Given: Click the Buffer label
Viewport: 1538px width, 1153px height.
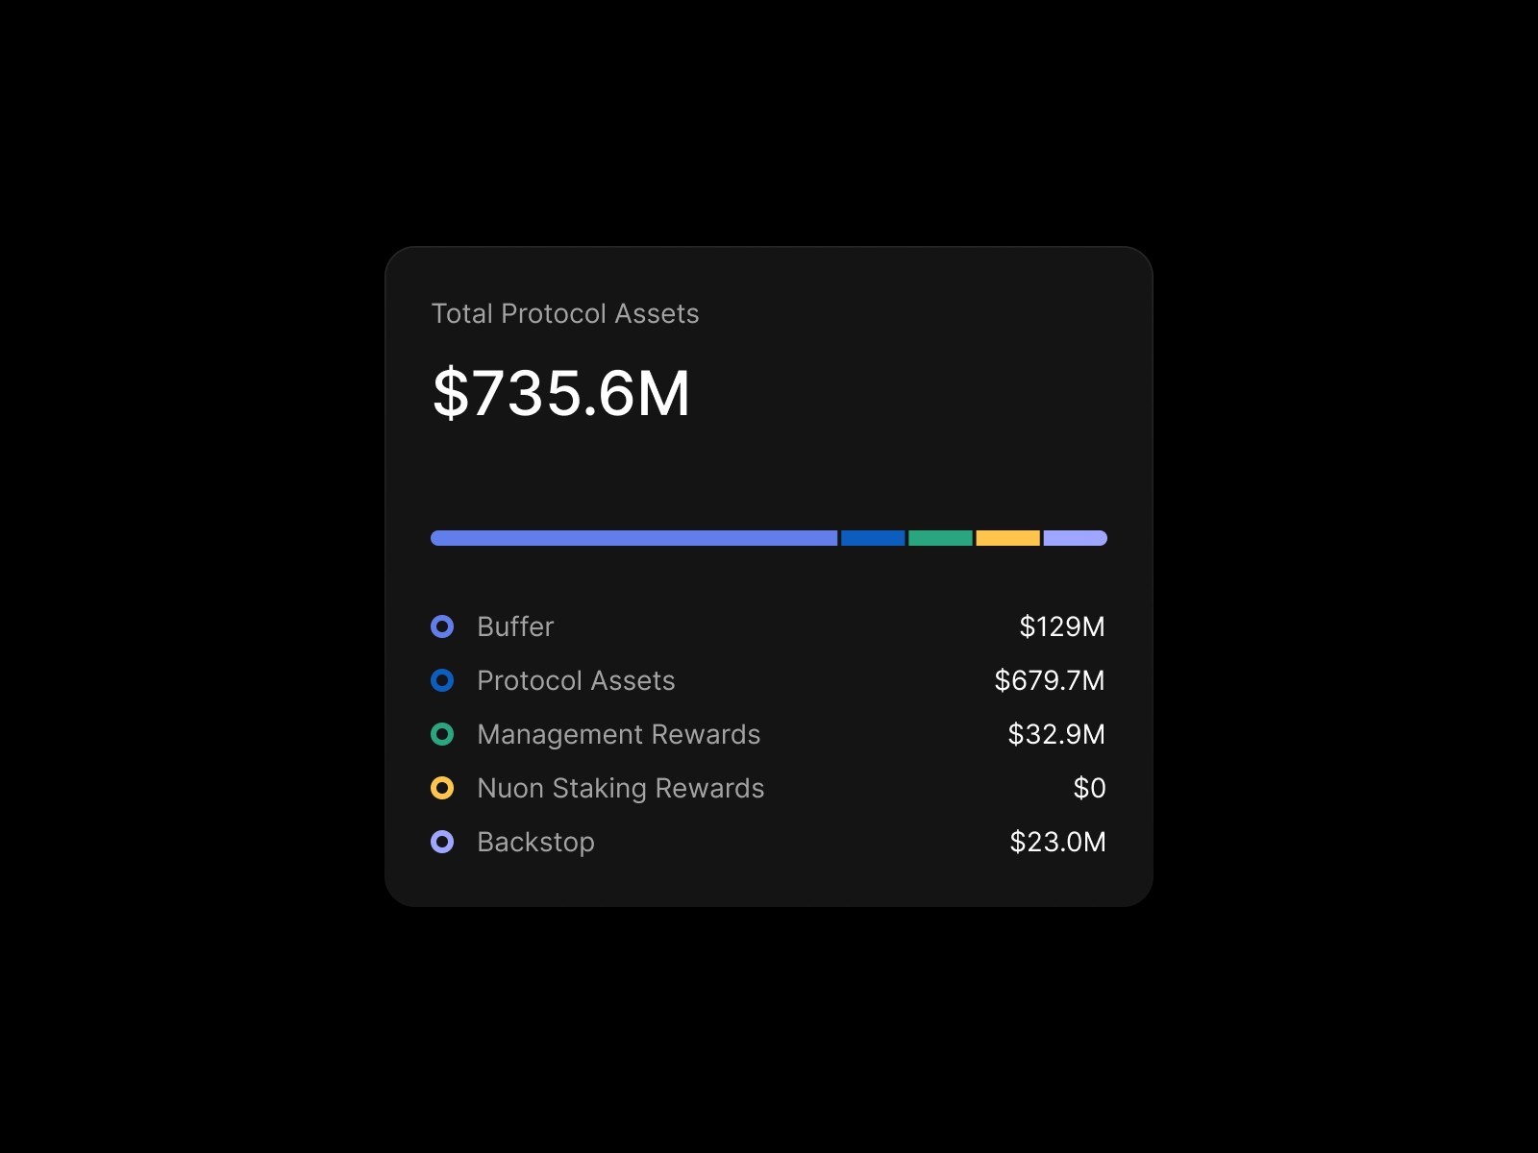Looking at the screenshot, I should (x=515, y=626).
